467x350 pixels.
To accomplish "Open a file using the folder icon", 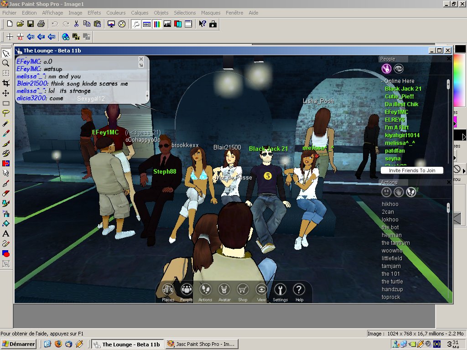I will click(20, 24).
